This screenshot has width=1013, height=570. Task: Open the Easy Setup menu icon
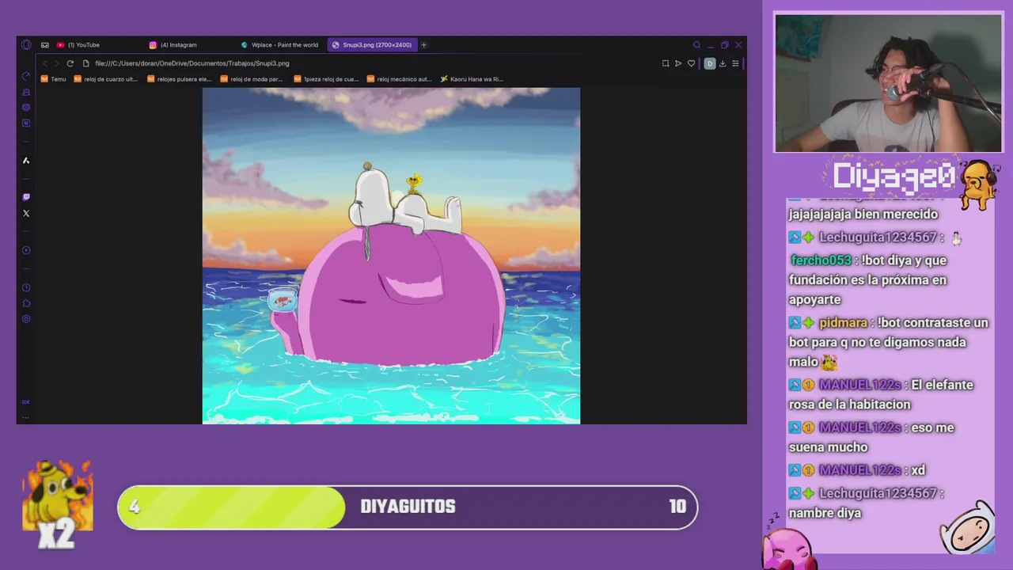(x=735, y=63)
